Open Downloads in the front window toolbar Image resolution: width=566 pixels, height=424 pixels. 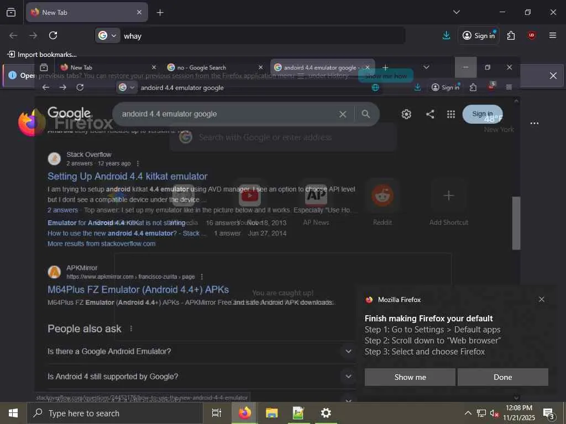418,87
